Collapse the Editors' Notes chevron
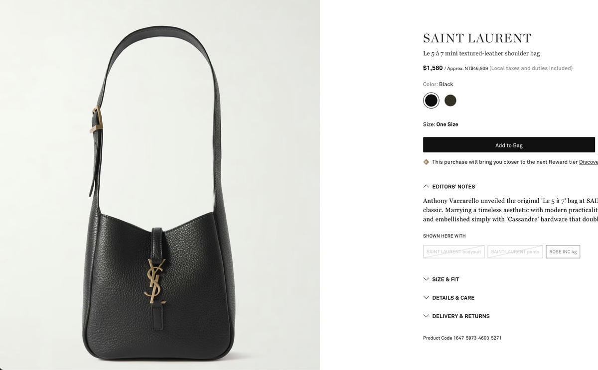 click(426, 186)
